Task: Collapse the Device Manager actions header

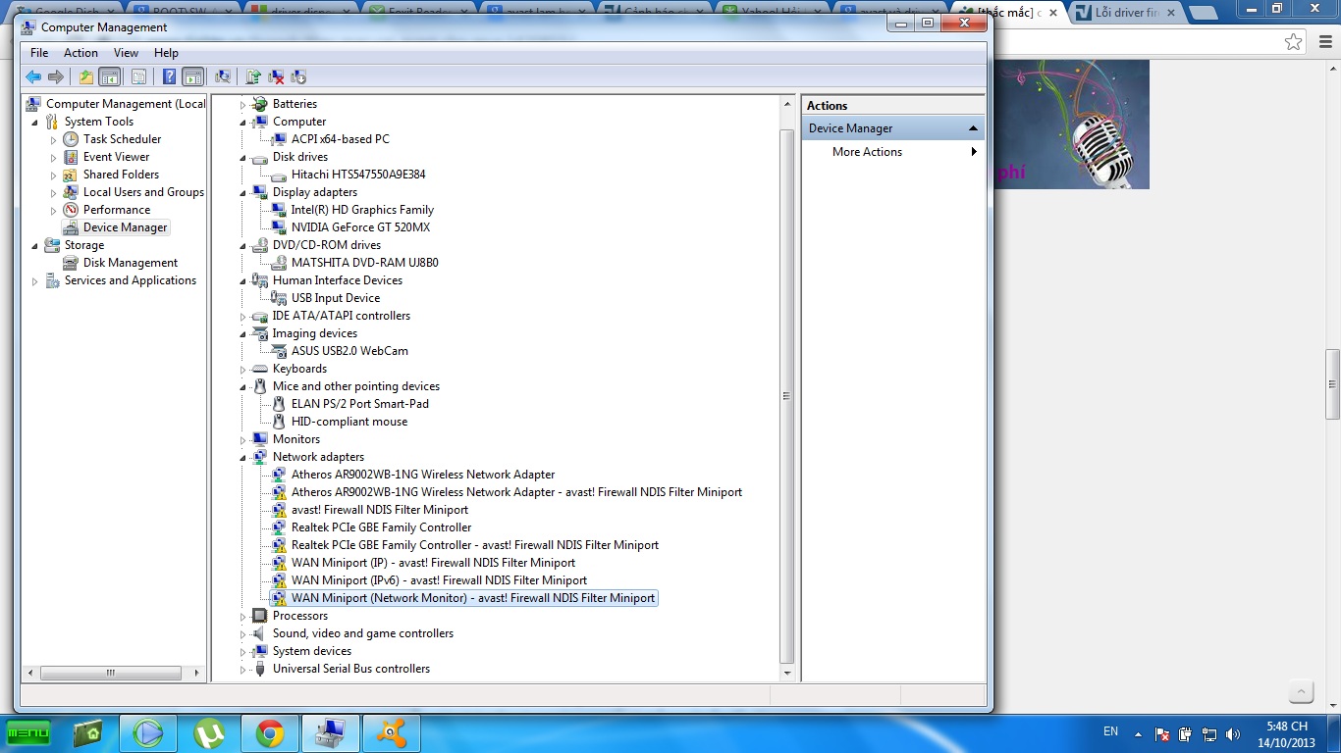Action: pos(974,128)
